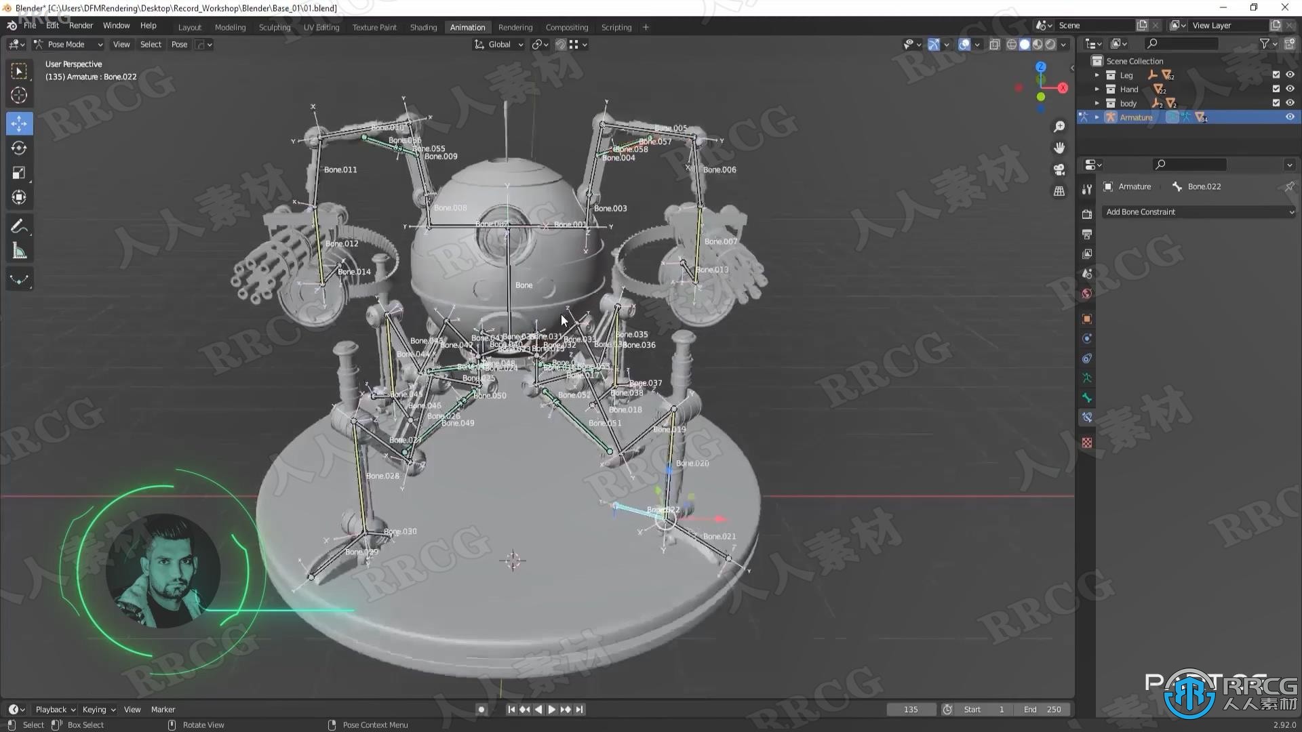The width and height of the screenshot is (1302, 732).
Task: Hide the Armature object with its eye icon
Action: coord(1290,117)
